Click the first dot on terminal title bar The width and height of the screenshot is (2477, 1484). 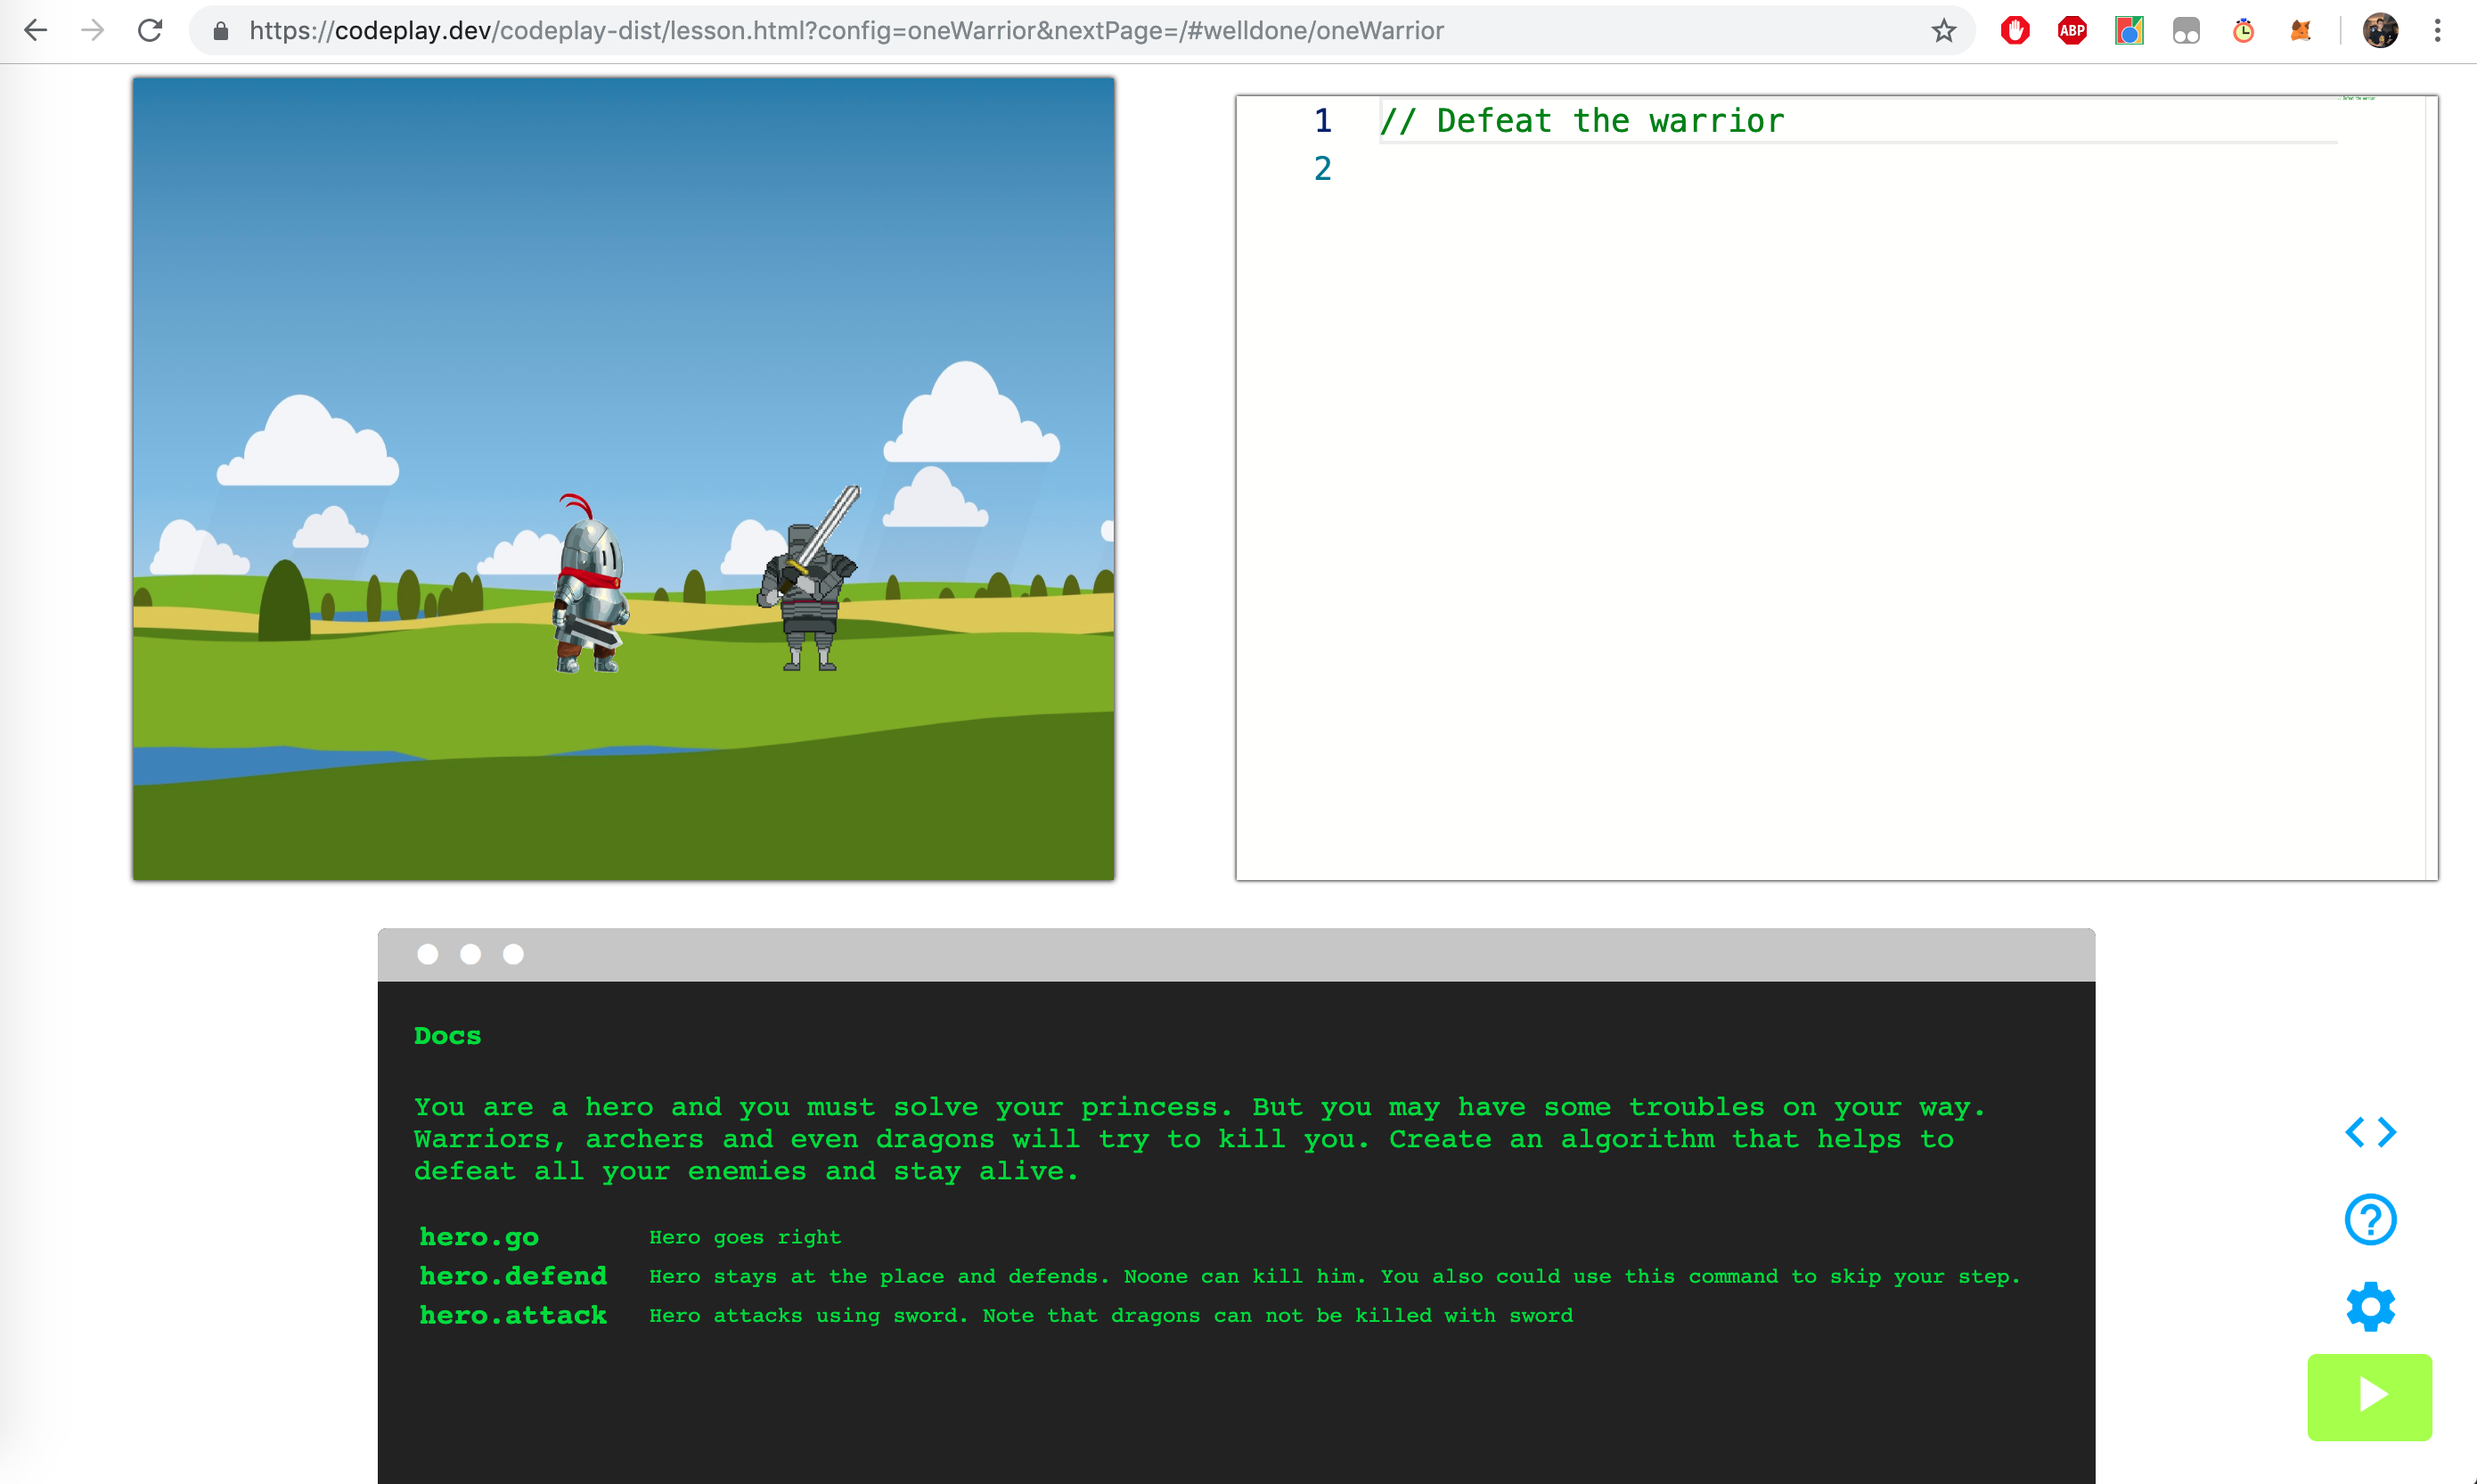click(x=427, y=954)
